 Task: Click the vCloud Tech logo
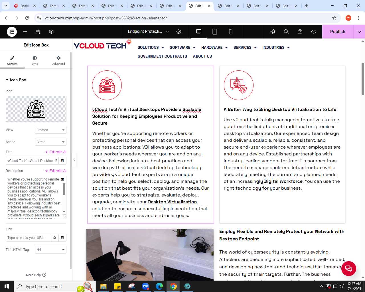103,45
